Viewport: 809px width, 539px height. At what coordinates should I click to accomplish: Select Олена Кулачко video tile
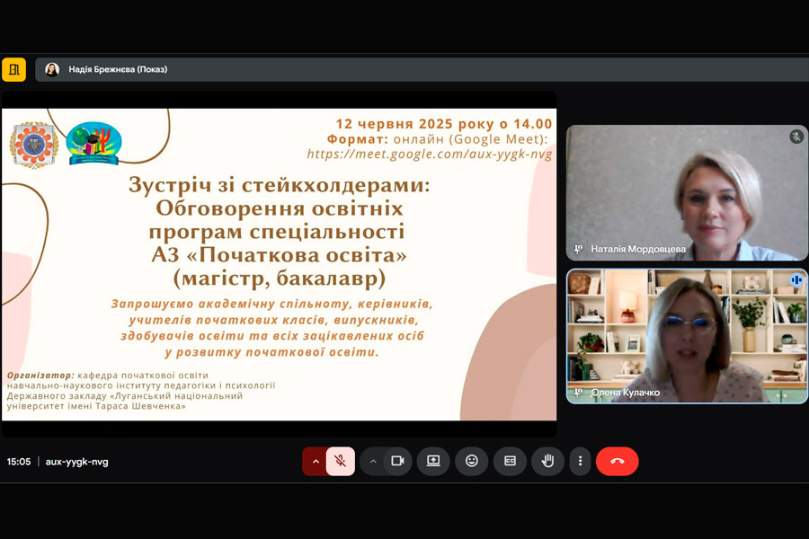click(x=687, y=336)
